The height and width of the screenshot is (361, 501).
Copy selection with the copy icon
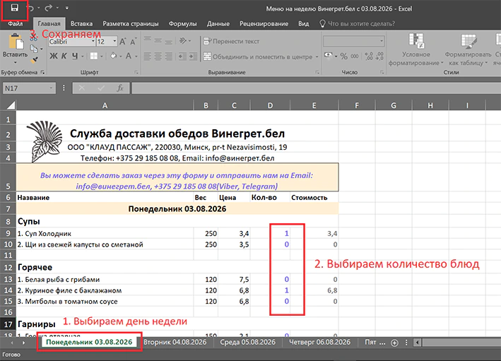[x=34, y=49]
